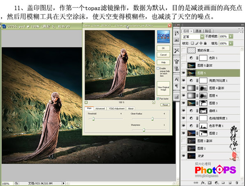Click lock position icon
Viewport: 245px width, 186px height.
[201, 43]
